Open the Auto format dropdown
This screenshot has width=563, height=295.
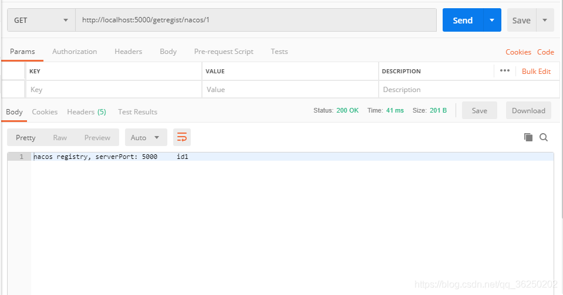coord(146,137)
